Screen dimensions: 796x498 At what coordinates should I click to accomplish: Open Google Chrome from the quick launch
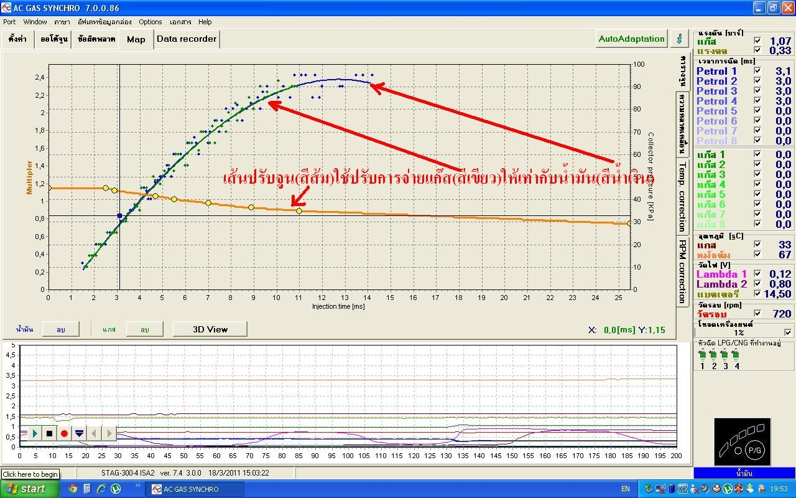73,489
